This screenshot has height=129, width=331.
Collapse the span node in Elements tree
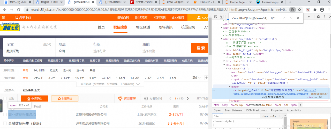229,87
